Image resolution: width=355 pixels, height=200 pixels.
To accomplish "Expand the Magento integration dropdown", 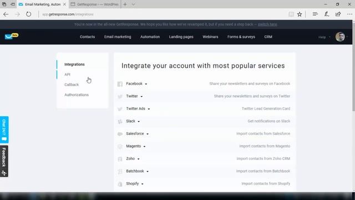I will [144, 147].
